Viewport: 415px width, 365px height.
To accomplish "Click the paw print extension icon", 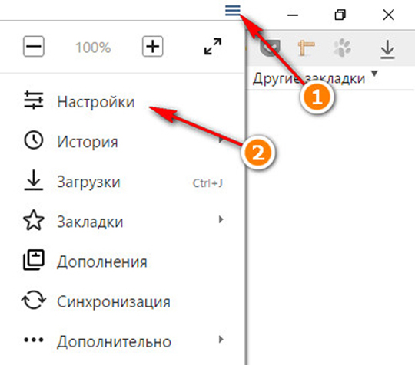I will (x=342, y=48).
